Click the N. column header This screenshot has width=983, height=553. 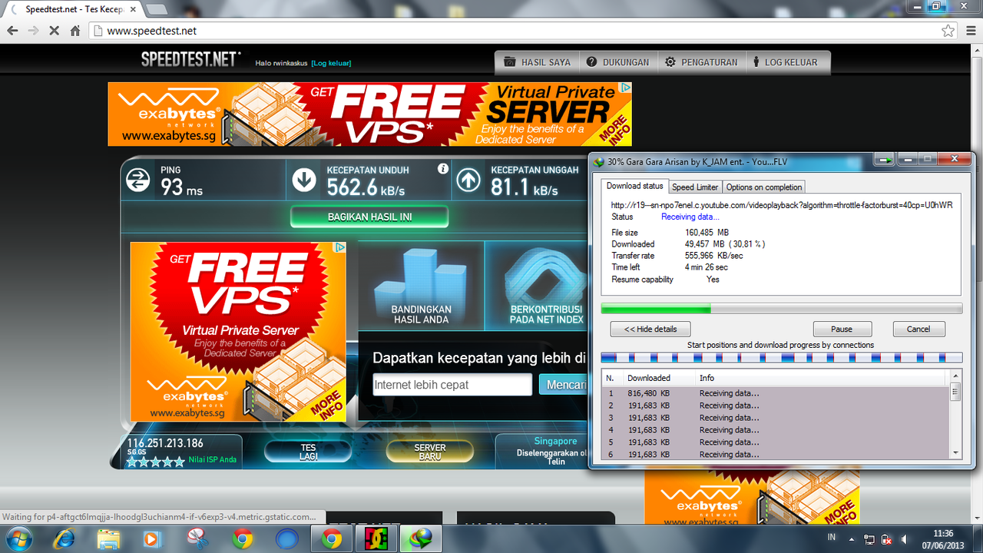(x=612, y=378)
